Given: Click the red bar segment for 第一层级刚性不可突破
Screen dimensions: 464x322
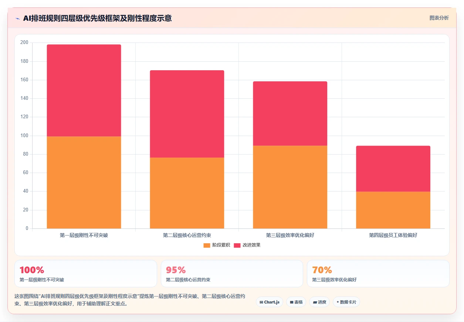Looking at the screenshot, I should click(x=84, y=91).
